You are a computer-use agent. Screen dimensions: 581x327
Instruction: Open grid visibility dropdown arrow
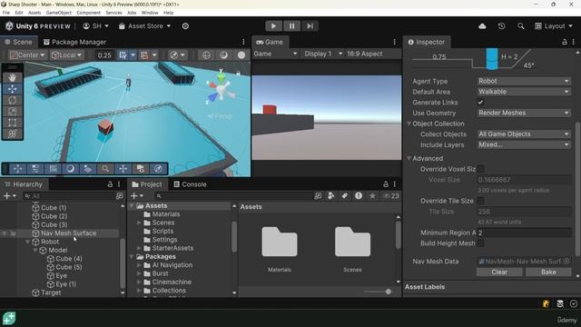coord(133,54)
